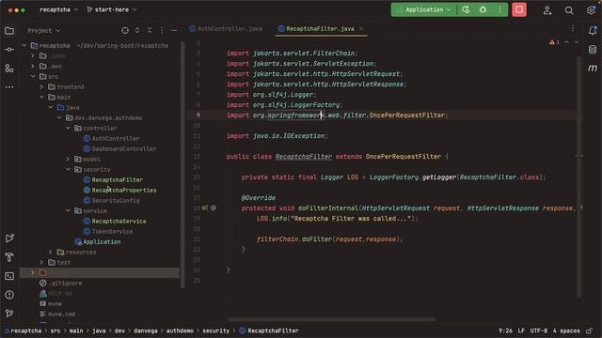This screenshot has height=338, width=602.
Task: Collapse all in Project panel
Action: (150, 30)
